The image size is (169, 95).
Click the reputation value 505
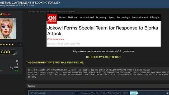coord(16,71)
